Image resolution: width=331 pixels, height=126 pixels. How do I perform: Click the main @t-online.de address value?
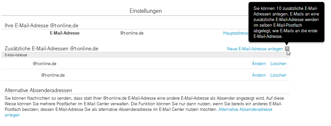point(132,33)
